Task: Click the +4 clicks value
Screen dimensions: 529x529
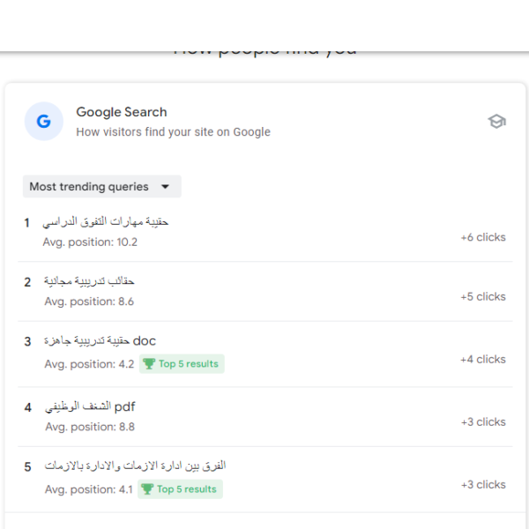Action: coord(483,360)
